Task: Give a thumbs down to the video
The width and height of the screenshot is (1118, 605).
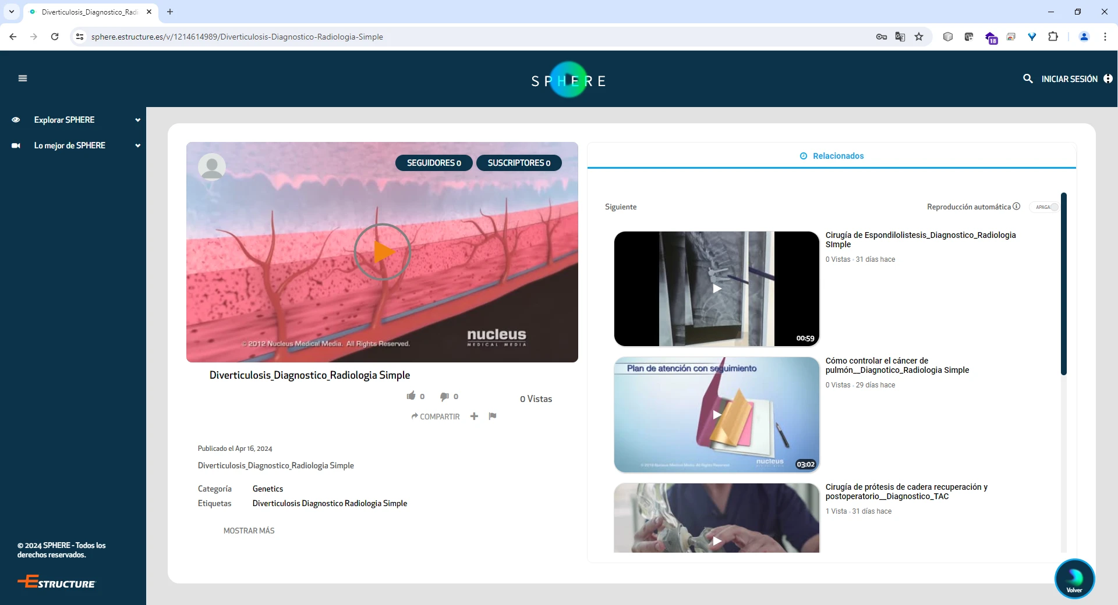Action: point(445,396)
